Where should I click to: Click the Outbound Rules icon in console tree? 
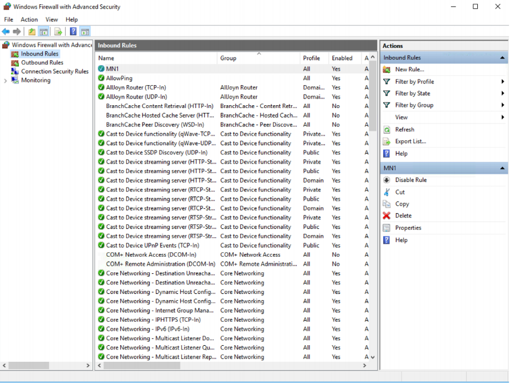pyautogui.click(x=15, y=62)
